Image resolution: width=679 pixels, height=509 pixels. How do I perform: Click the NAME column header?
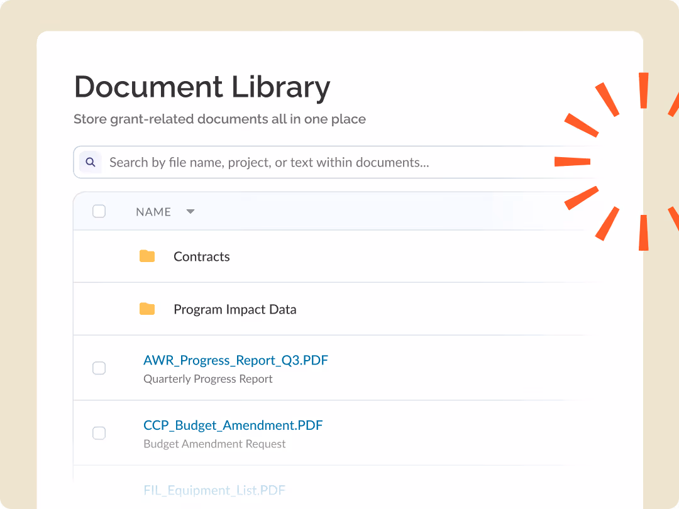(x=153, y=212)
